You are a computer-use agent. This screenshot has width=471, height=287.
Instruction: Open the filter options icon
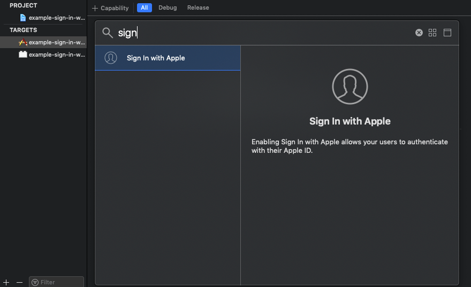click(35, 282)
